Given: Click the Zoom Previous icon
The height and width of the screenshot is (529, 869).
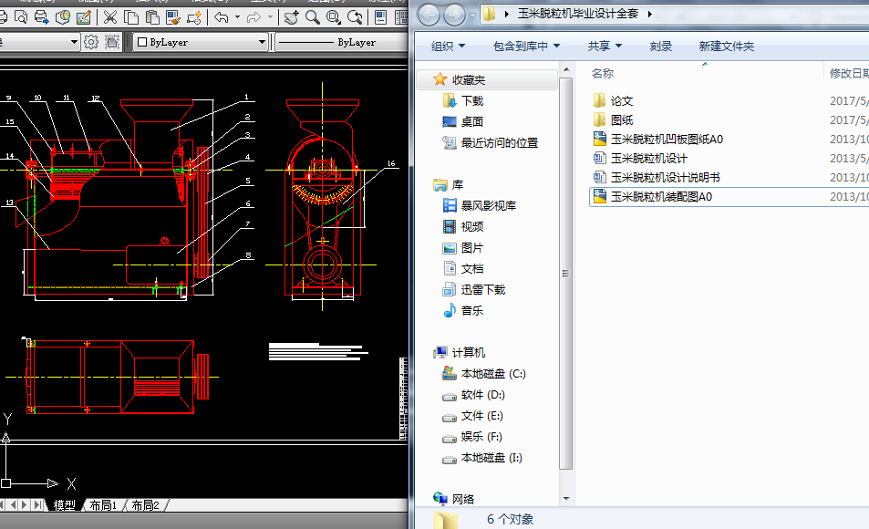Looking at the screenshot, I should (355, 17).
